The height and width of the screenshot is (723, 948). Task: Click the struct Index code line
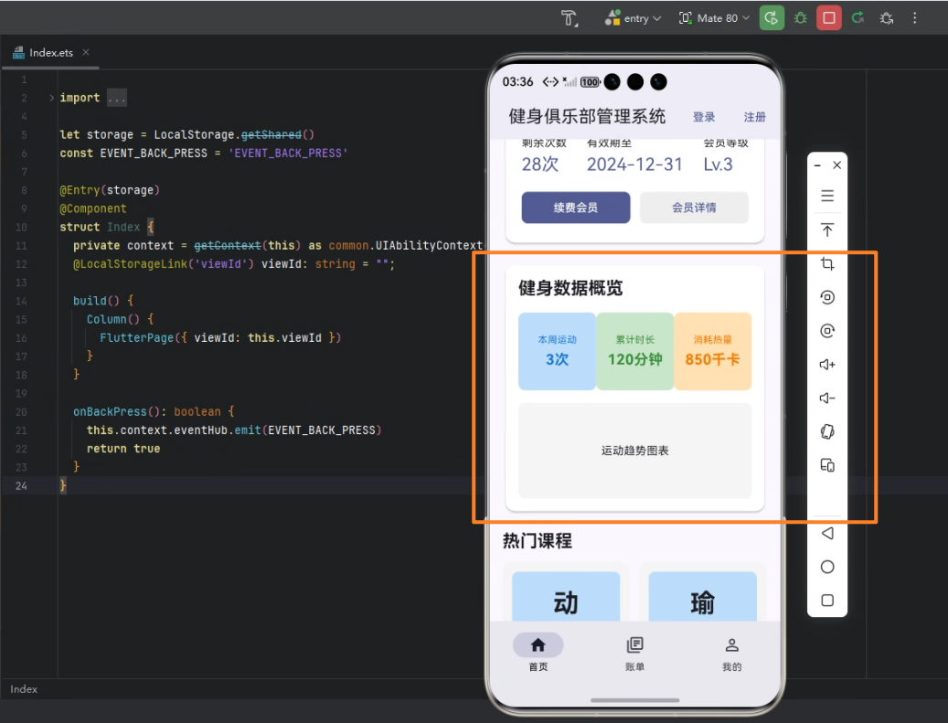point(106,228)
